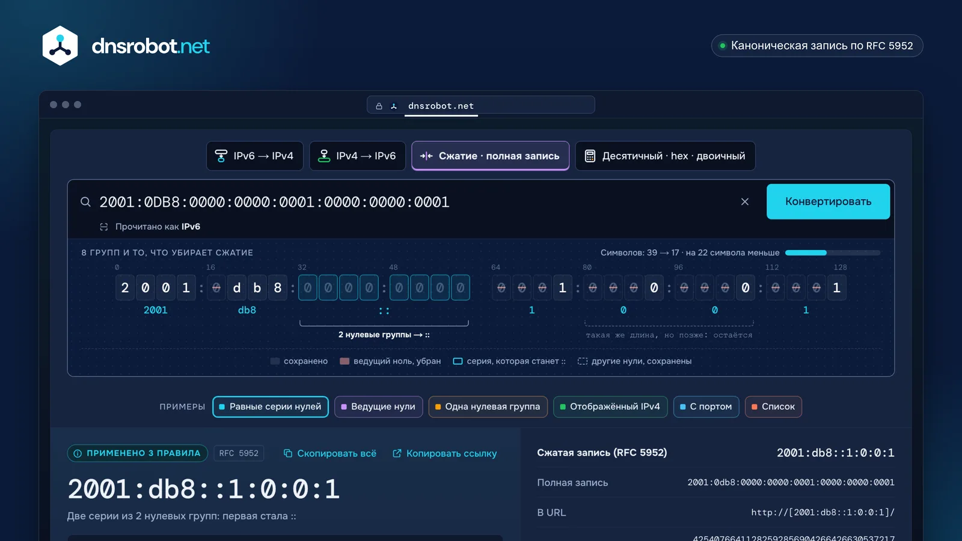
Task: Click the red ведущий ноль, убран legend swatch
Action: (x=345, y=361)
